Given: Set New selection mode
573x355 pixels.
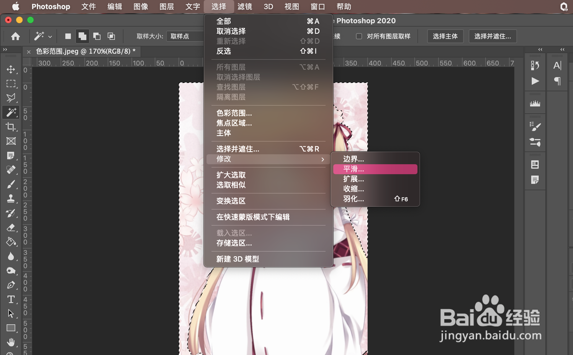Looking at the screenshot, I should 68,36.
